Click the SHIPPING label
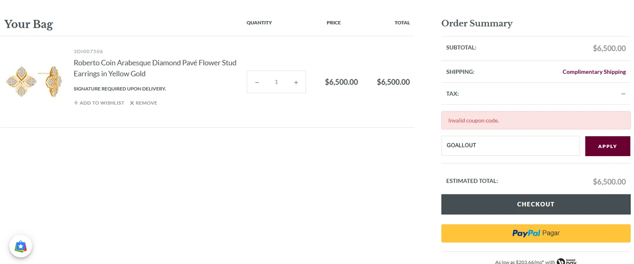Image resolution: width=634 pixels, height=264 pixels. pyautogui.click(x=460, y=72)
